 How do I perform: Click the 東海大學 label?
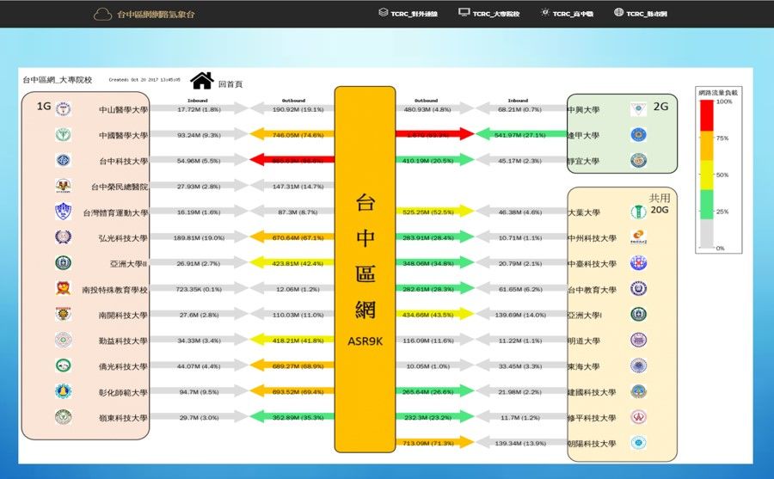(x=583, y=366)
